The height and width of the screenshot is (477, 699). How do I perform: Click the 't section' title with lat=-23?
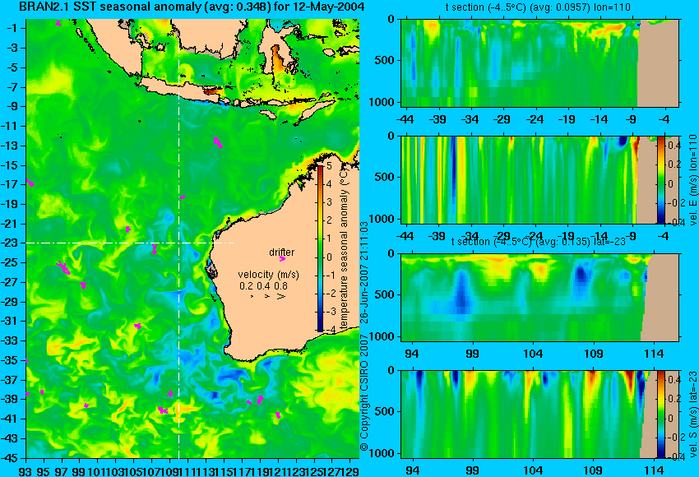tap(538, 242)
